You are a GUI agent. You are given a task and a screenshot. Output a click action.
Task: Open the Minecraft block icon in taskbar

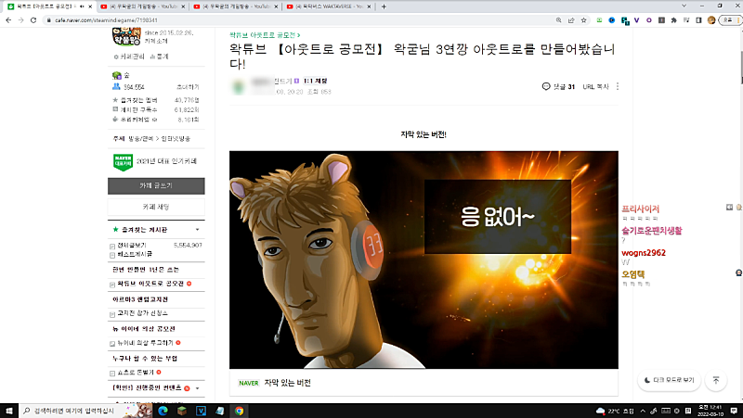pos(182,411)
